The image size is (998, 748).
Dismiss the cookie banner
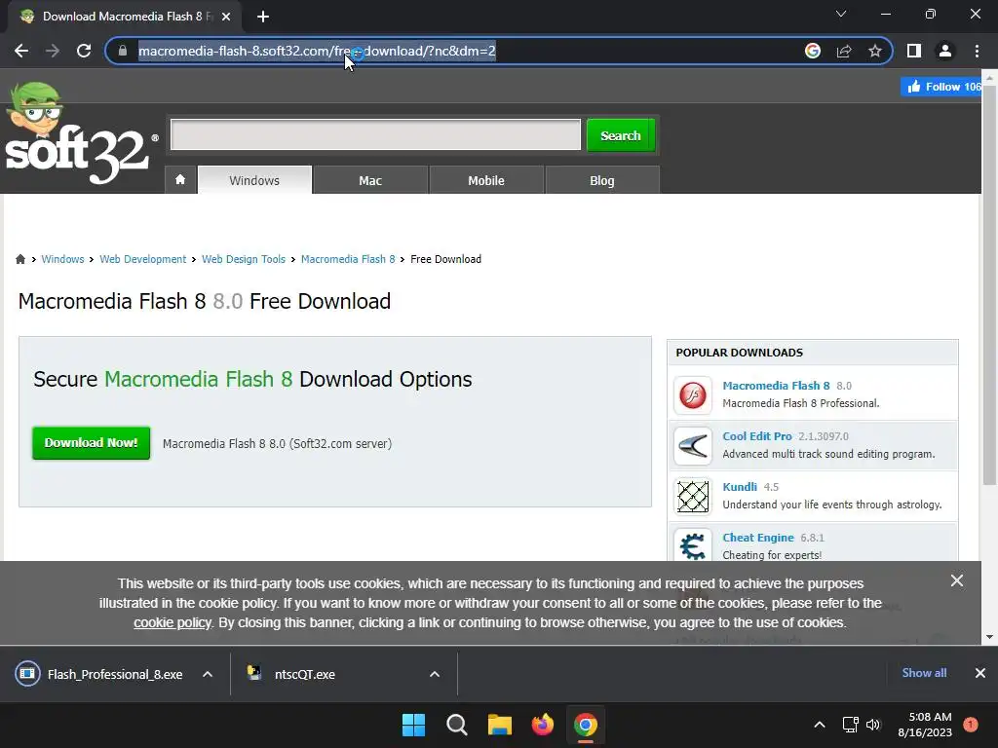(957, 580)
